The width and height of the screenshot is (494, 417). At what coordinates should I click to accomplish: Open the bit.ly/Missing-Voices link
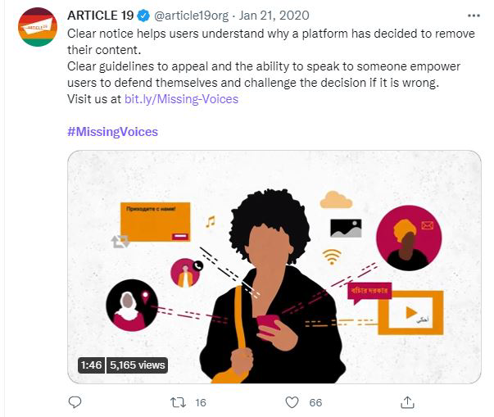click(182, 98)
